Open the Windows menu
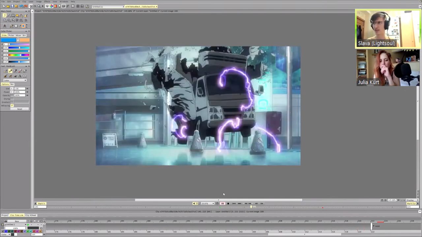The height and width of the screenshot is (237, 422). [x=64, y=2]
